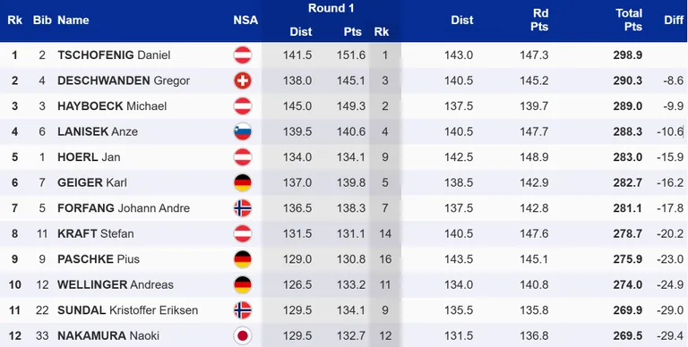Click Switzerland flag icon for DESCHWANDEN
This screenshot has width=688, height=347.
[x=242, y=80]
